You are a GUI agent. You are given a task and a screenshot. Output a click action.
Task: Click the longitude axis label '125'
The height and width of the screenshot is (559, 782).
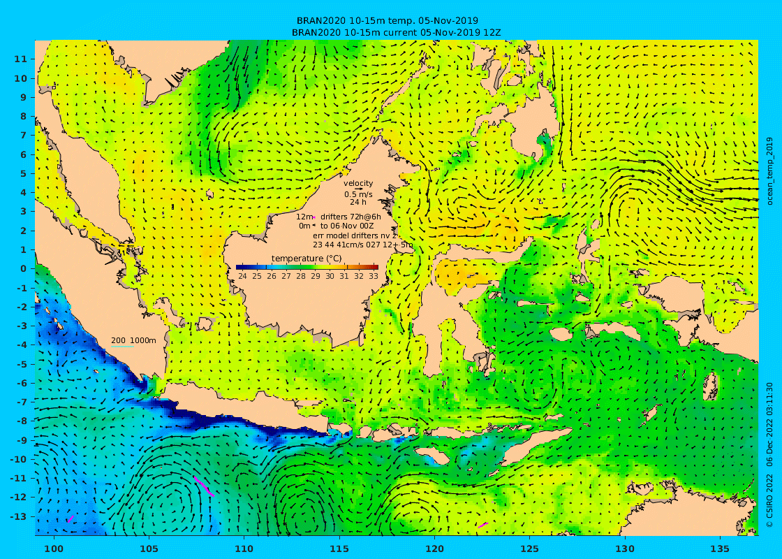(x=530, y=549)
